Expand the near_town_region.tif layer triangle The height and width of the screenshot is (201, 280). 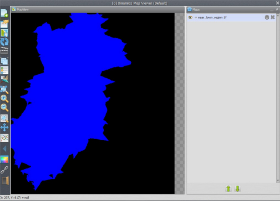point(195,18)
